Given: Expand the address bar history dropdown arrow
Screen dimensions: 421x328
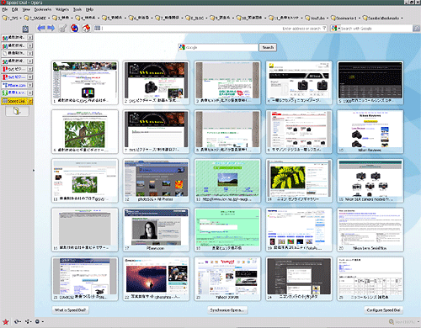Looking at the screenshot, I should coord(324,29).
